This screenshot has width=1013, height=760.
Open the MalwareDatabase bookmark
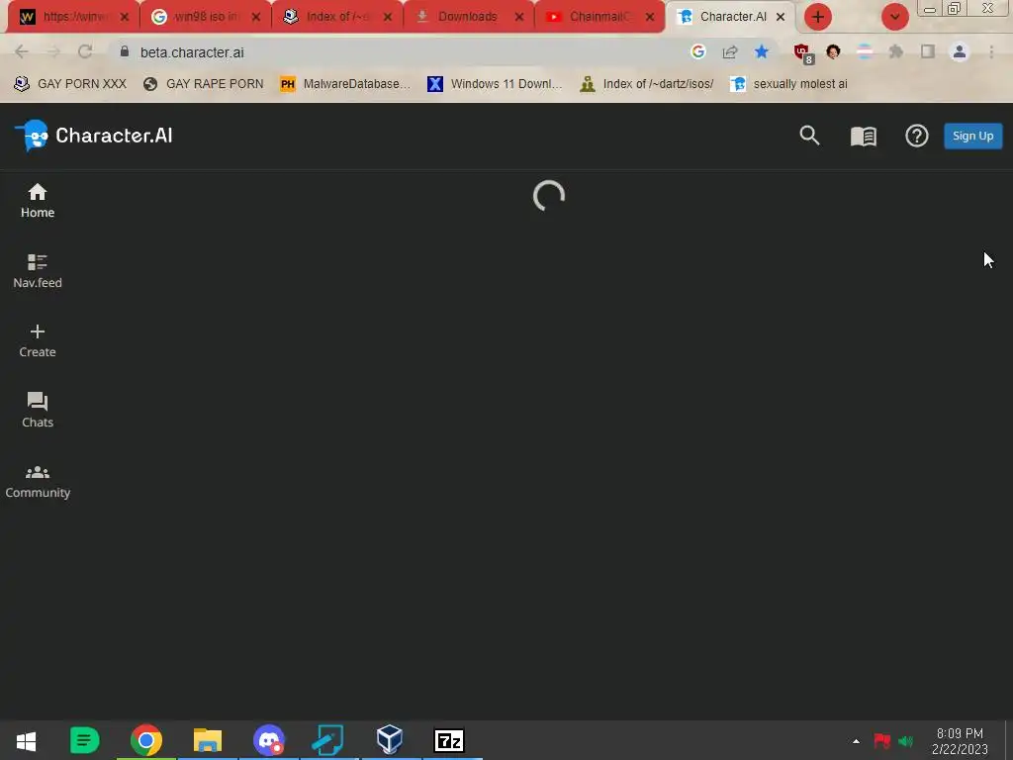[345, 84]
